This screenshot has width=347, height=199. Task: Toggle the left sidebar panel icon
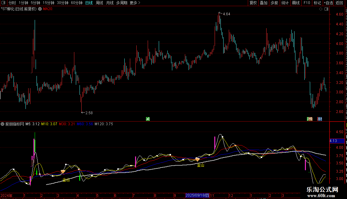tap(3, 3)
